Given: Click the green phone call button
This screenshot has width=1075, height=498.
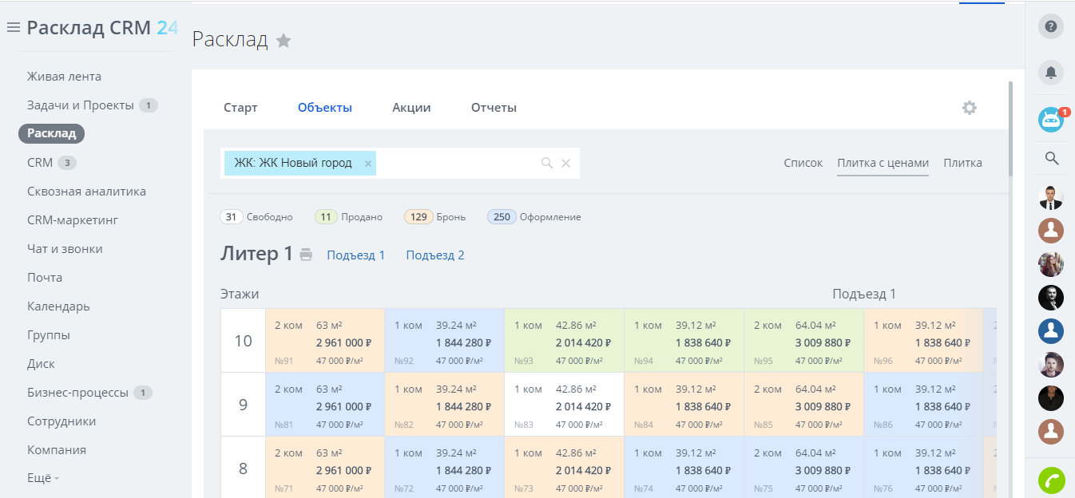Looking at the screenshot, I should 1051,480.
